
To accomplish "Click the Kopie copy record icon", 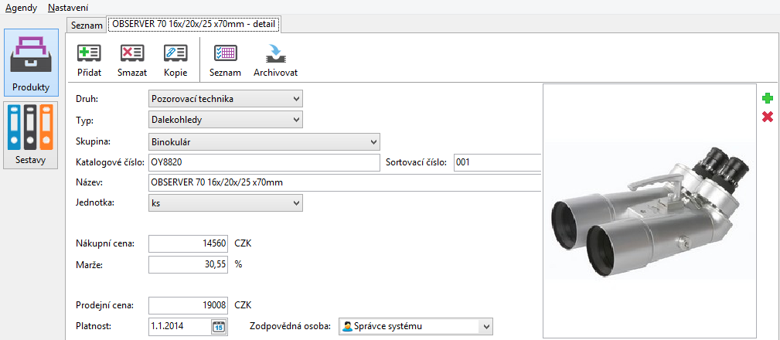I will click(175, 53).
